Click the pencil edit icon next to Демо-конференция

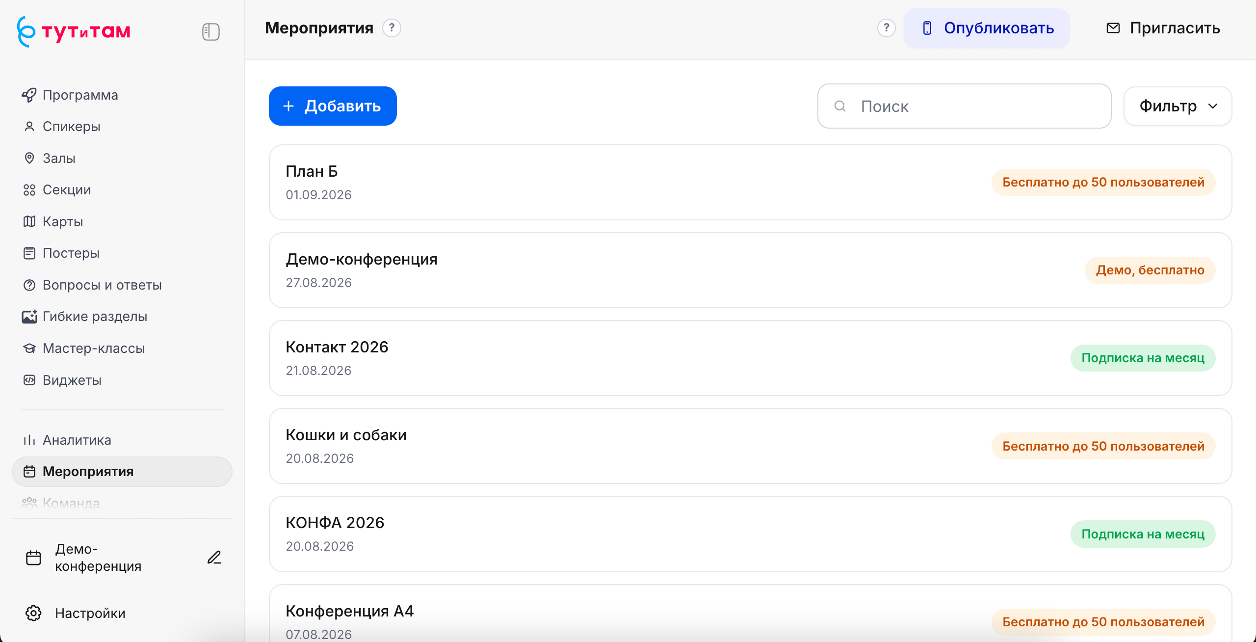point(214,558)
